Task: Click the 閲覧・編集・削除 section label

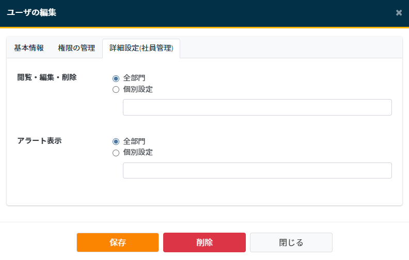Action: tap(47, 77)
